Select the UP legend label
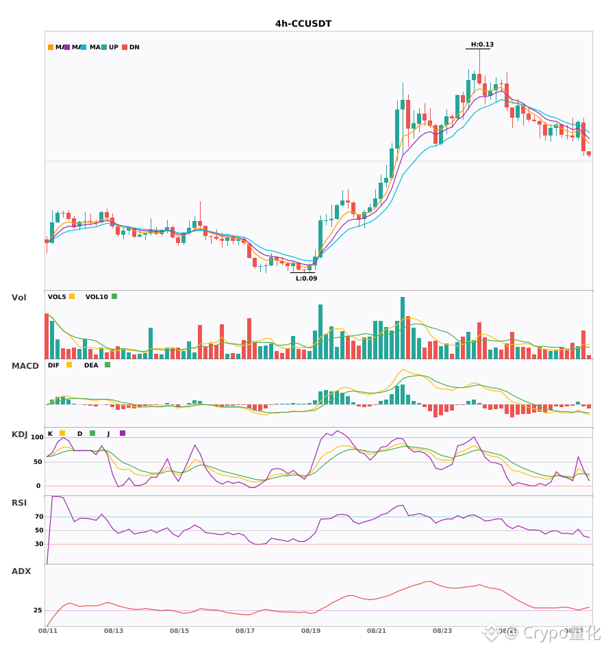 114,47
